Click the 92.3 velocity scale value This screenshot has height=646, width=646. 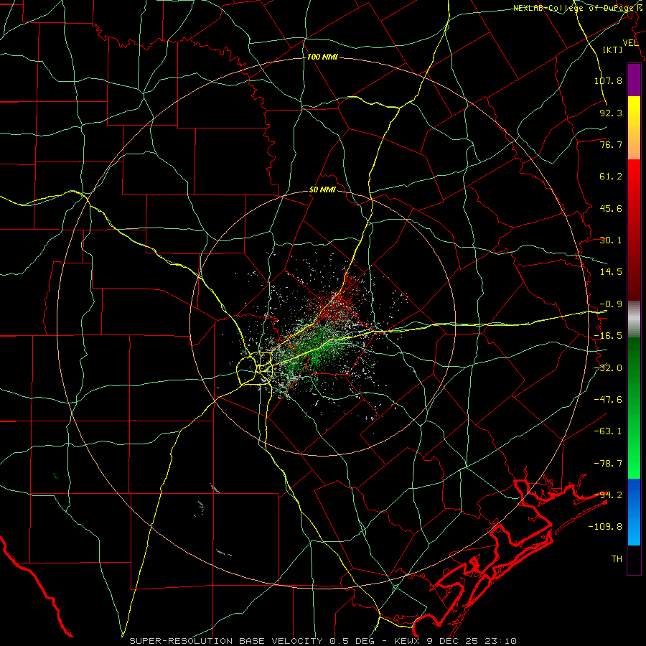point(611,113)
